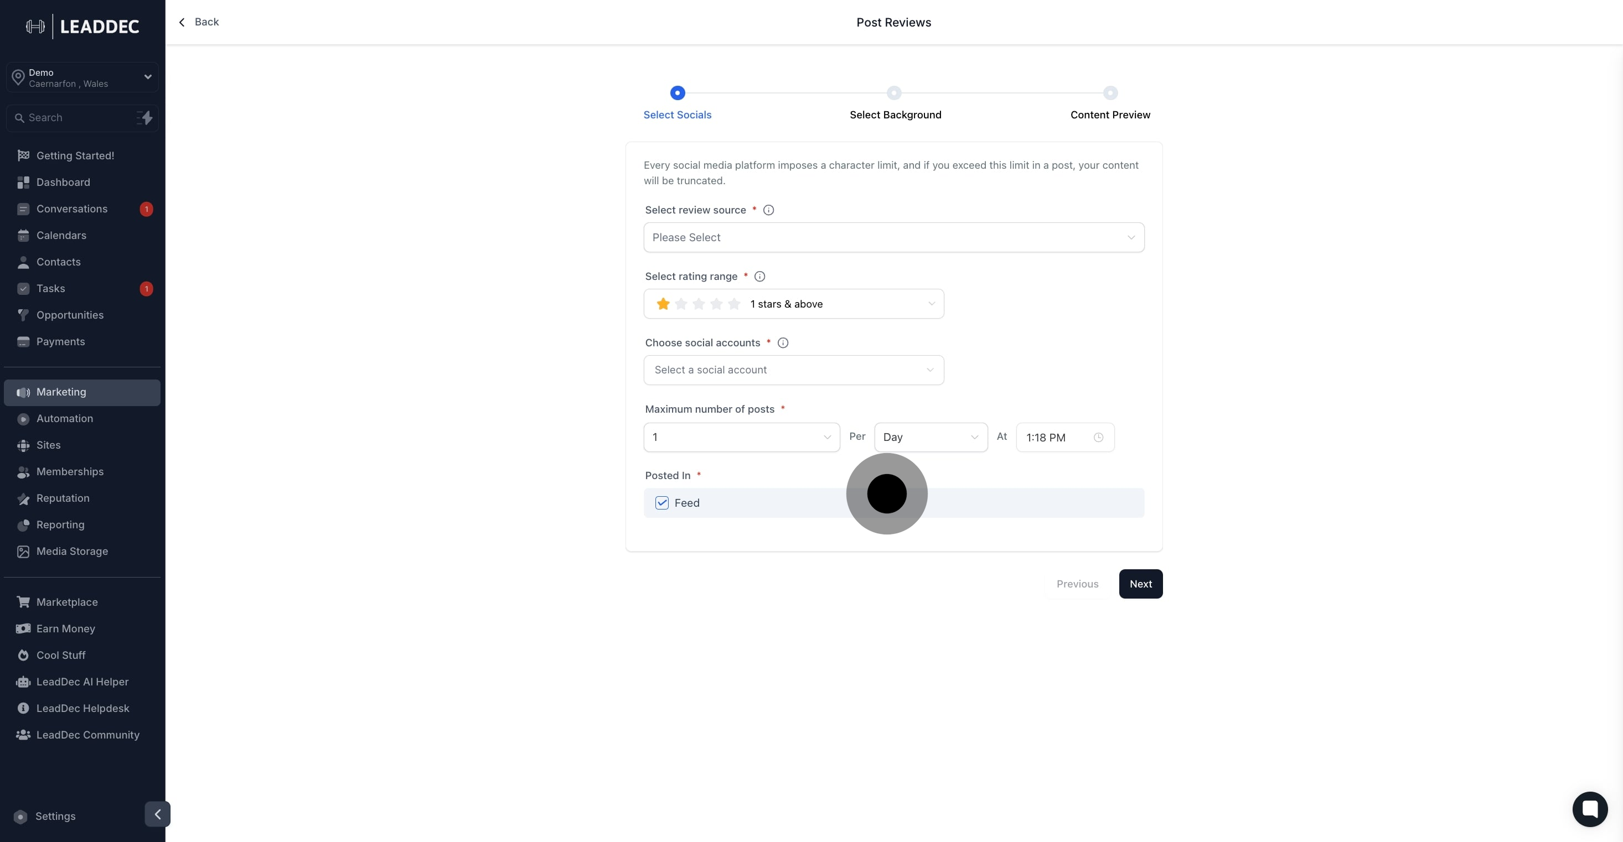Click the Back link
This screenshot has height=842, width=1623.
point(199,22)
